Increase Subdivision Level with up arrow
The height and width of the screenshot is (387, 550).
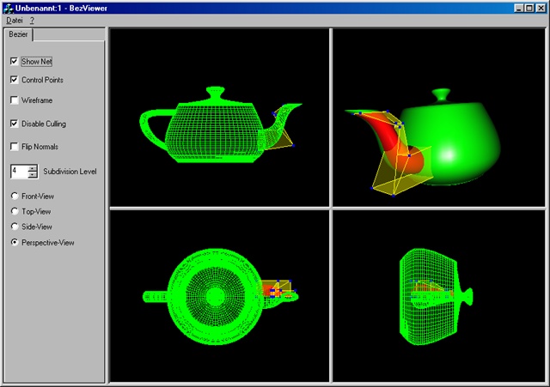point(33,168)
